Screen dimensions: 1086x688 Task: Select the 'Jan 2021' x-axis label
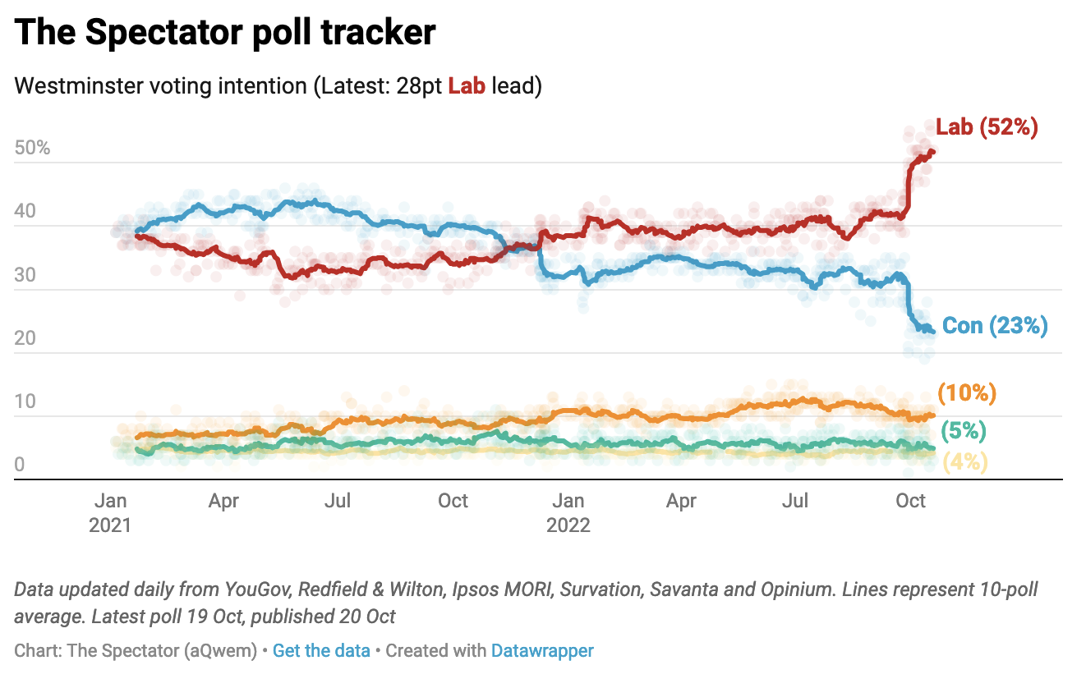click(x=110, y=512)
